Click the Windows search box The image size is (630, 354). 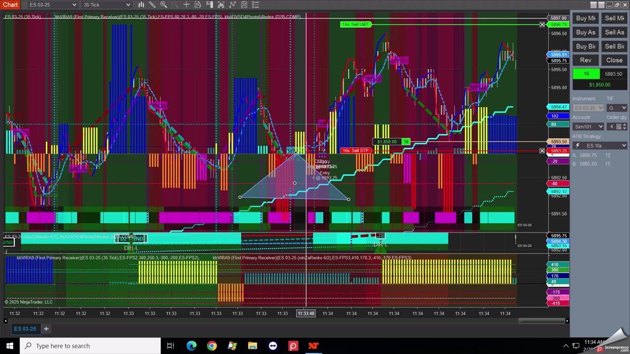pyautogui.click(x=90, y=346)
